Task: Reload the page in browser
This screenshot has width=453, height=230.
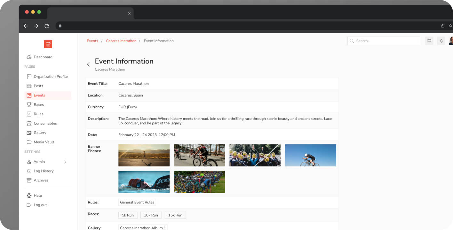Action: 47,26
